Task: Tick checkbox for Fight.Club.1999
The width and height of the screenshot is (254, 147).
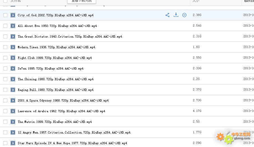Action: click(x=5, y=58)
